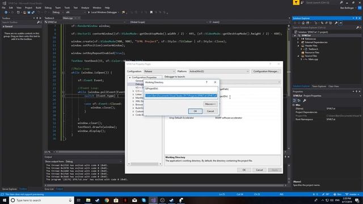
Task: Open the Platform dropdown showing Active(Win32)
Action: coord(219,71)
